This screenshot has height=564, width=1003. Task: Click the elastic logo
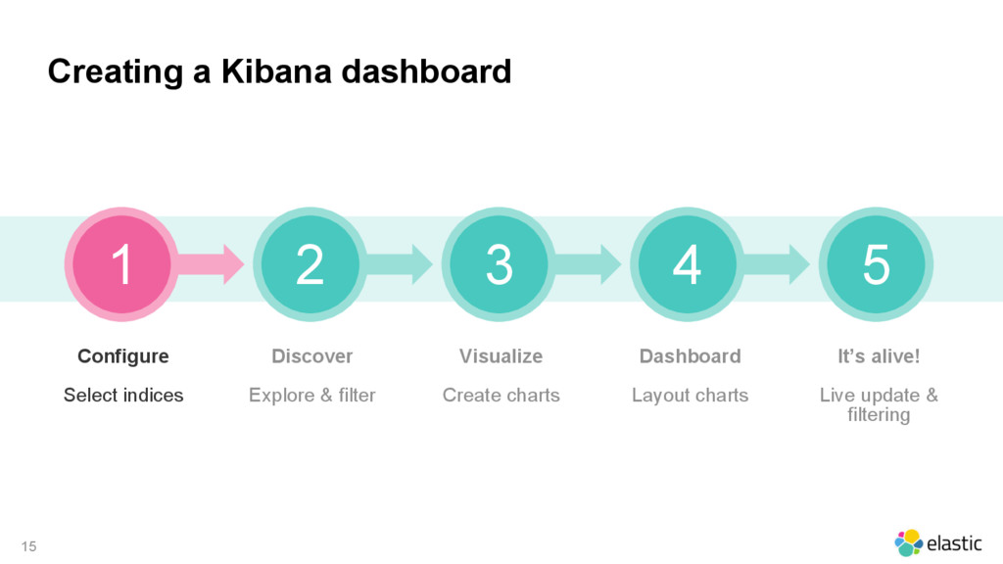[937, 542]
